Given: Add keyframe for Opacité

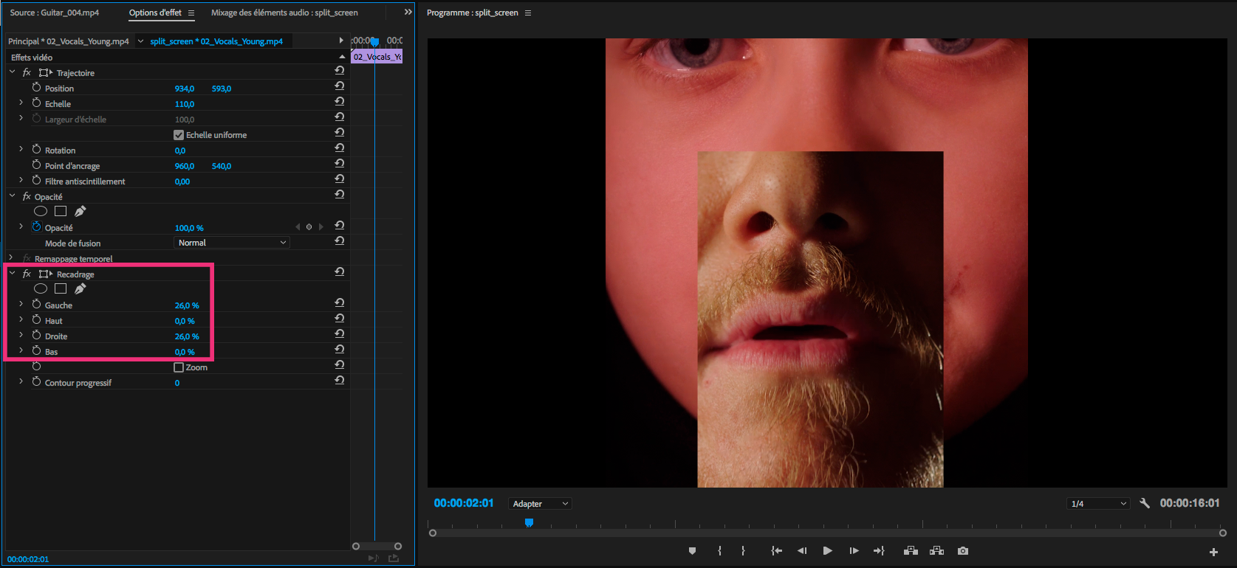Looking at the screenshot, I should (x=309, y=227).
